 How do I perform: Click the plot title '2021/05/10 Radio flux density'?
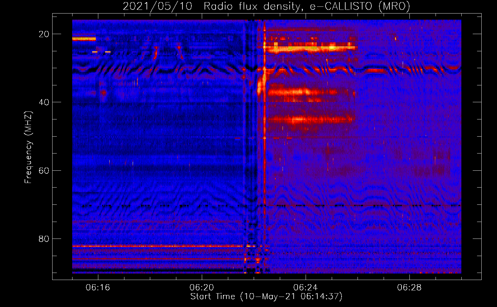coord(266,6)
